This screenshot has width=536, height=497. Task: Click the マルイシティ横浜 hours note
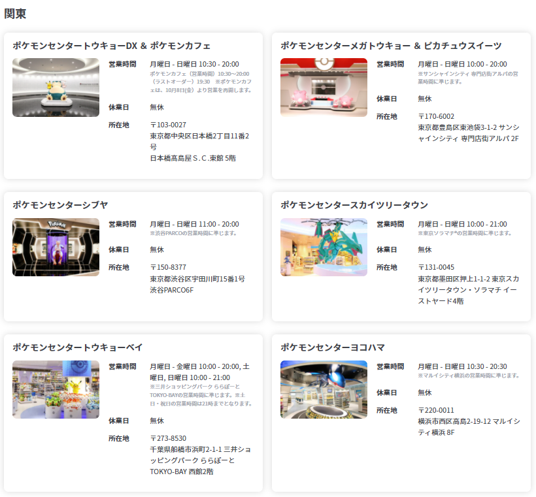469,376
